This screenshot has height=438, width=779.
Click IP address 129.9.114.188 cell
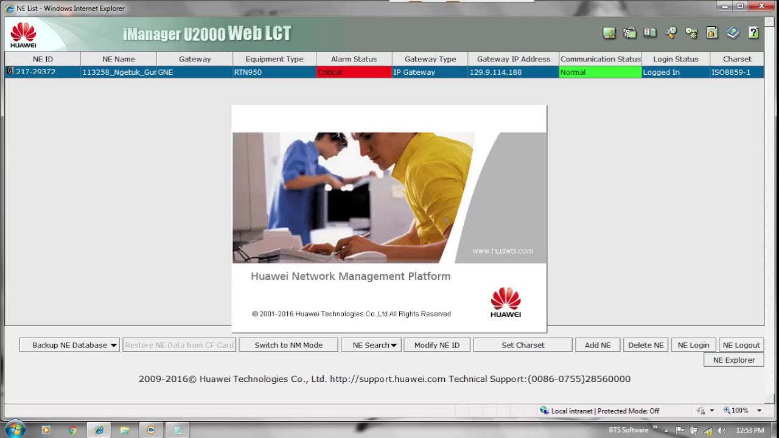(x=514, y=72)
